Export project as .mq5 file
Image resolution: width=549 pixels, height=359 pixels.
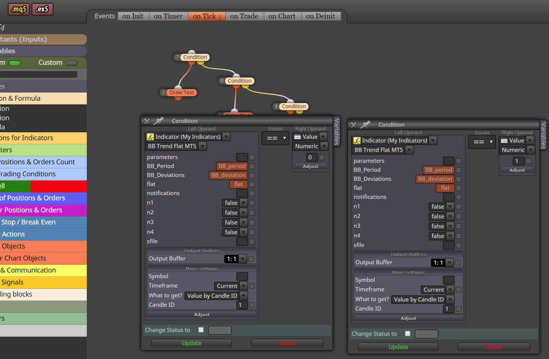pos(19,9)
